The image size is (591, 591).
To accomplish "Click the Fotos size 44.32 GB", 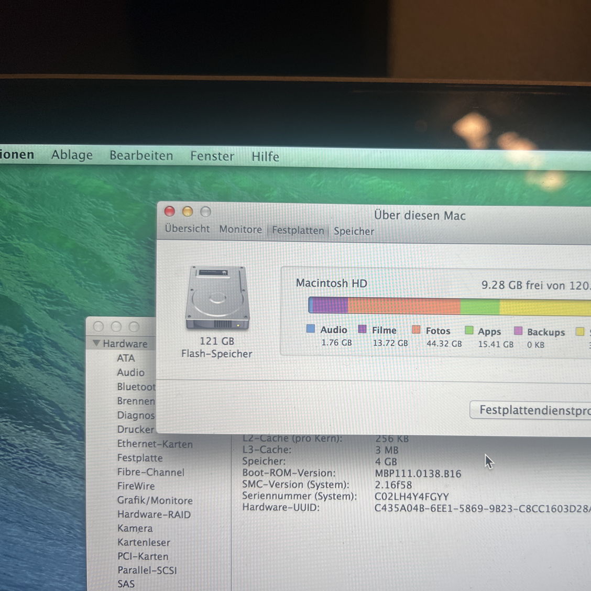I will [x=444, y=343].
